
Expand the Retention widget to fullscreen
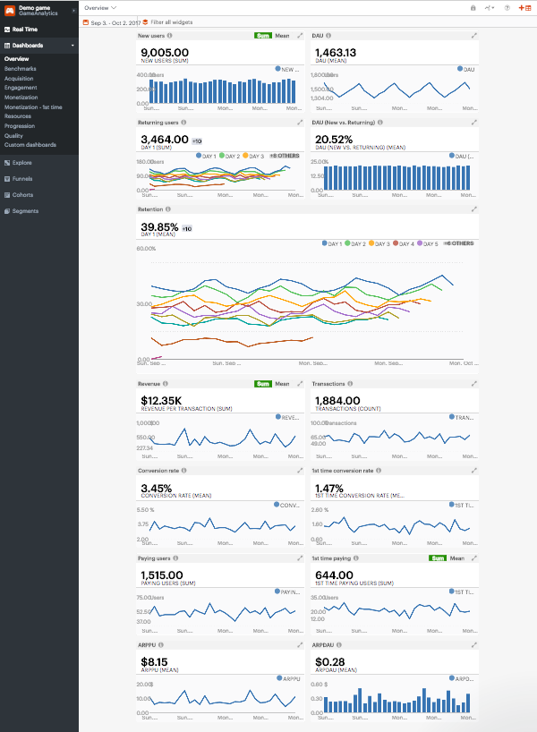click(x=474, y=209)
